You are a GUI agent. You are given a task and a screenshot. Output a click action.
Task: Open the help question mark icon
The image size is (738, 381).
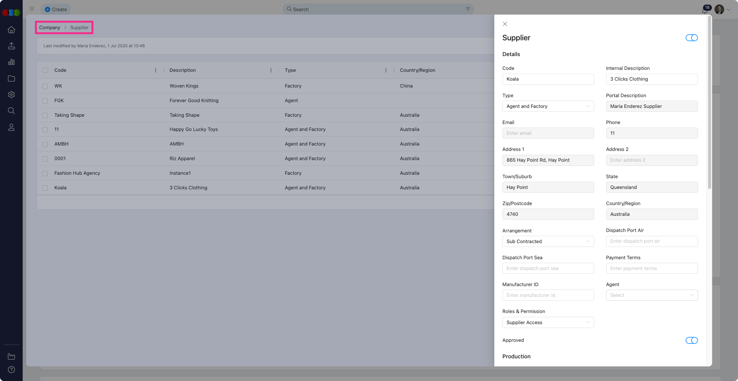pyautogui.click(x=12, y=369)
